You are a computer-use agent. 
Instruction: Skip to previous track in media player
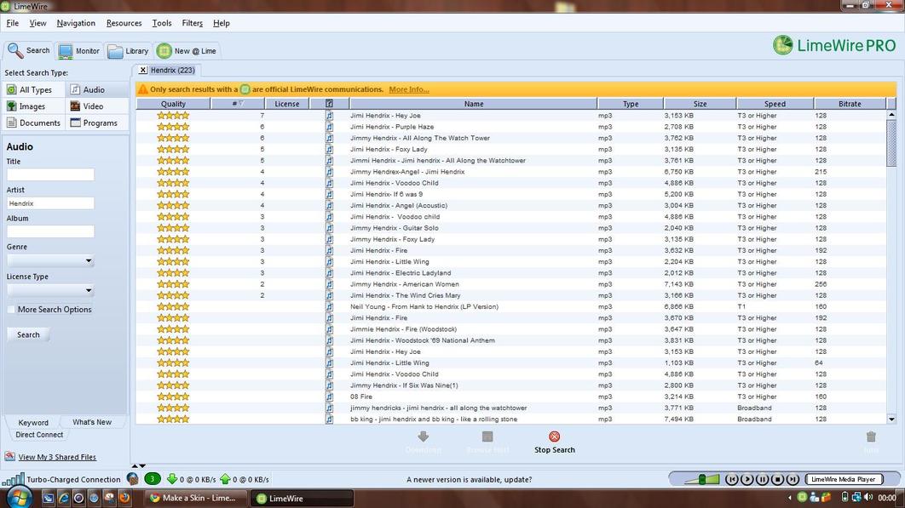(x=732, y=479)
